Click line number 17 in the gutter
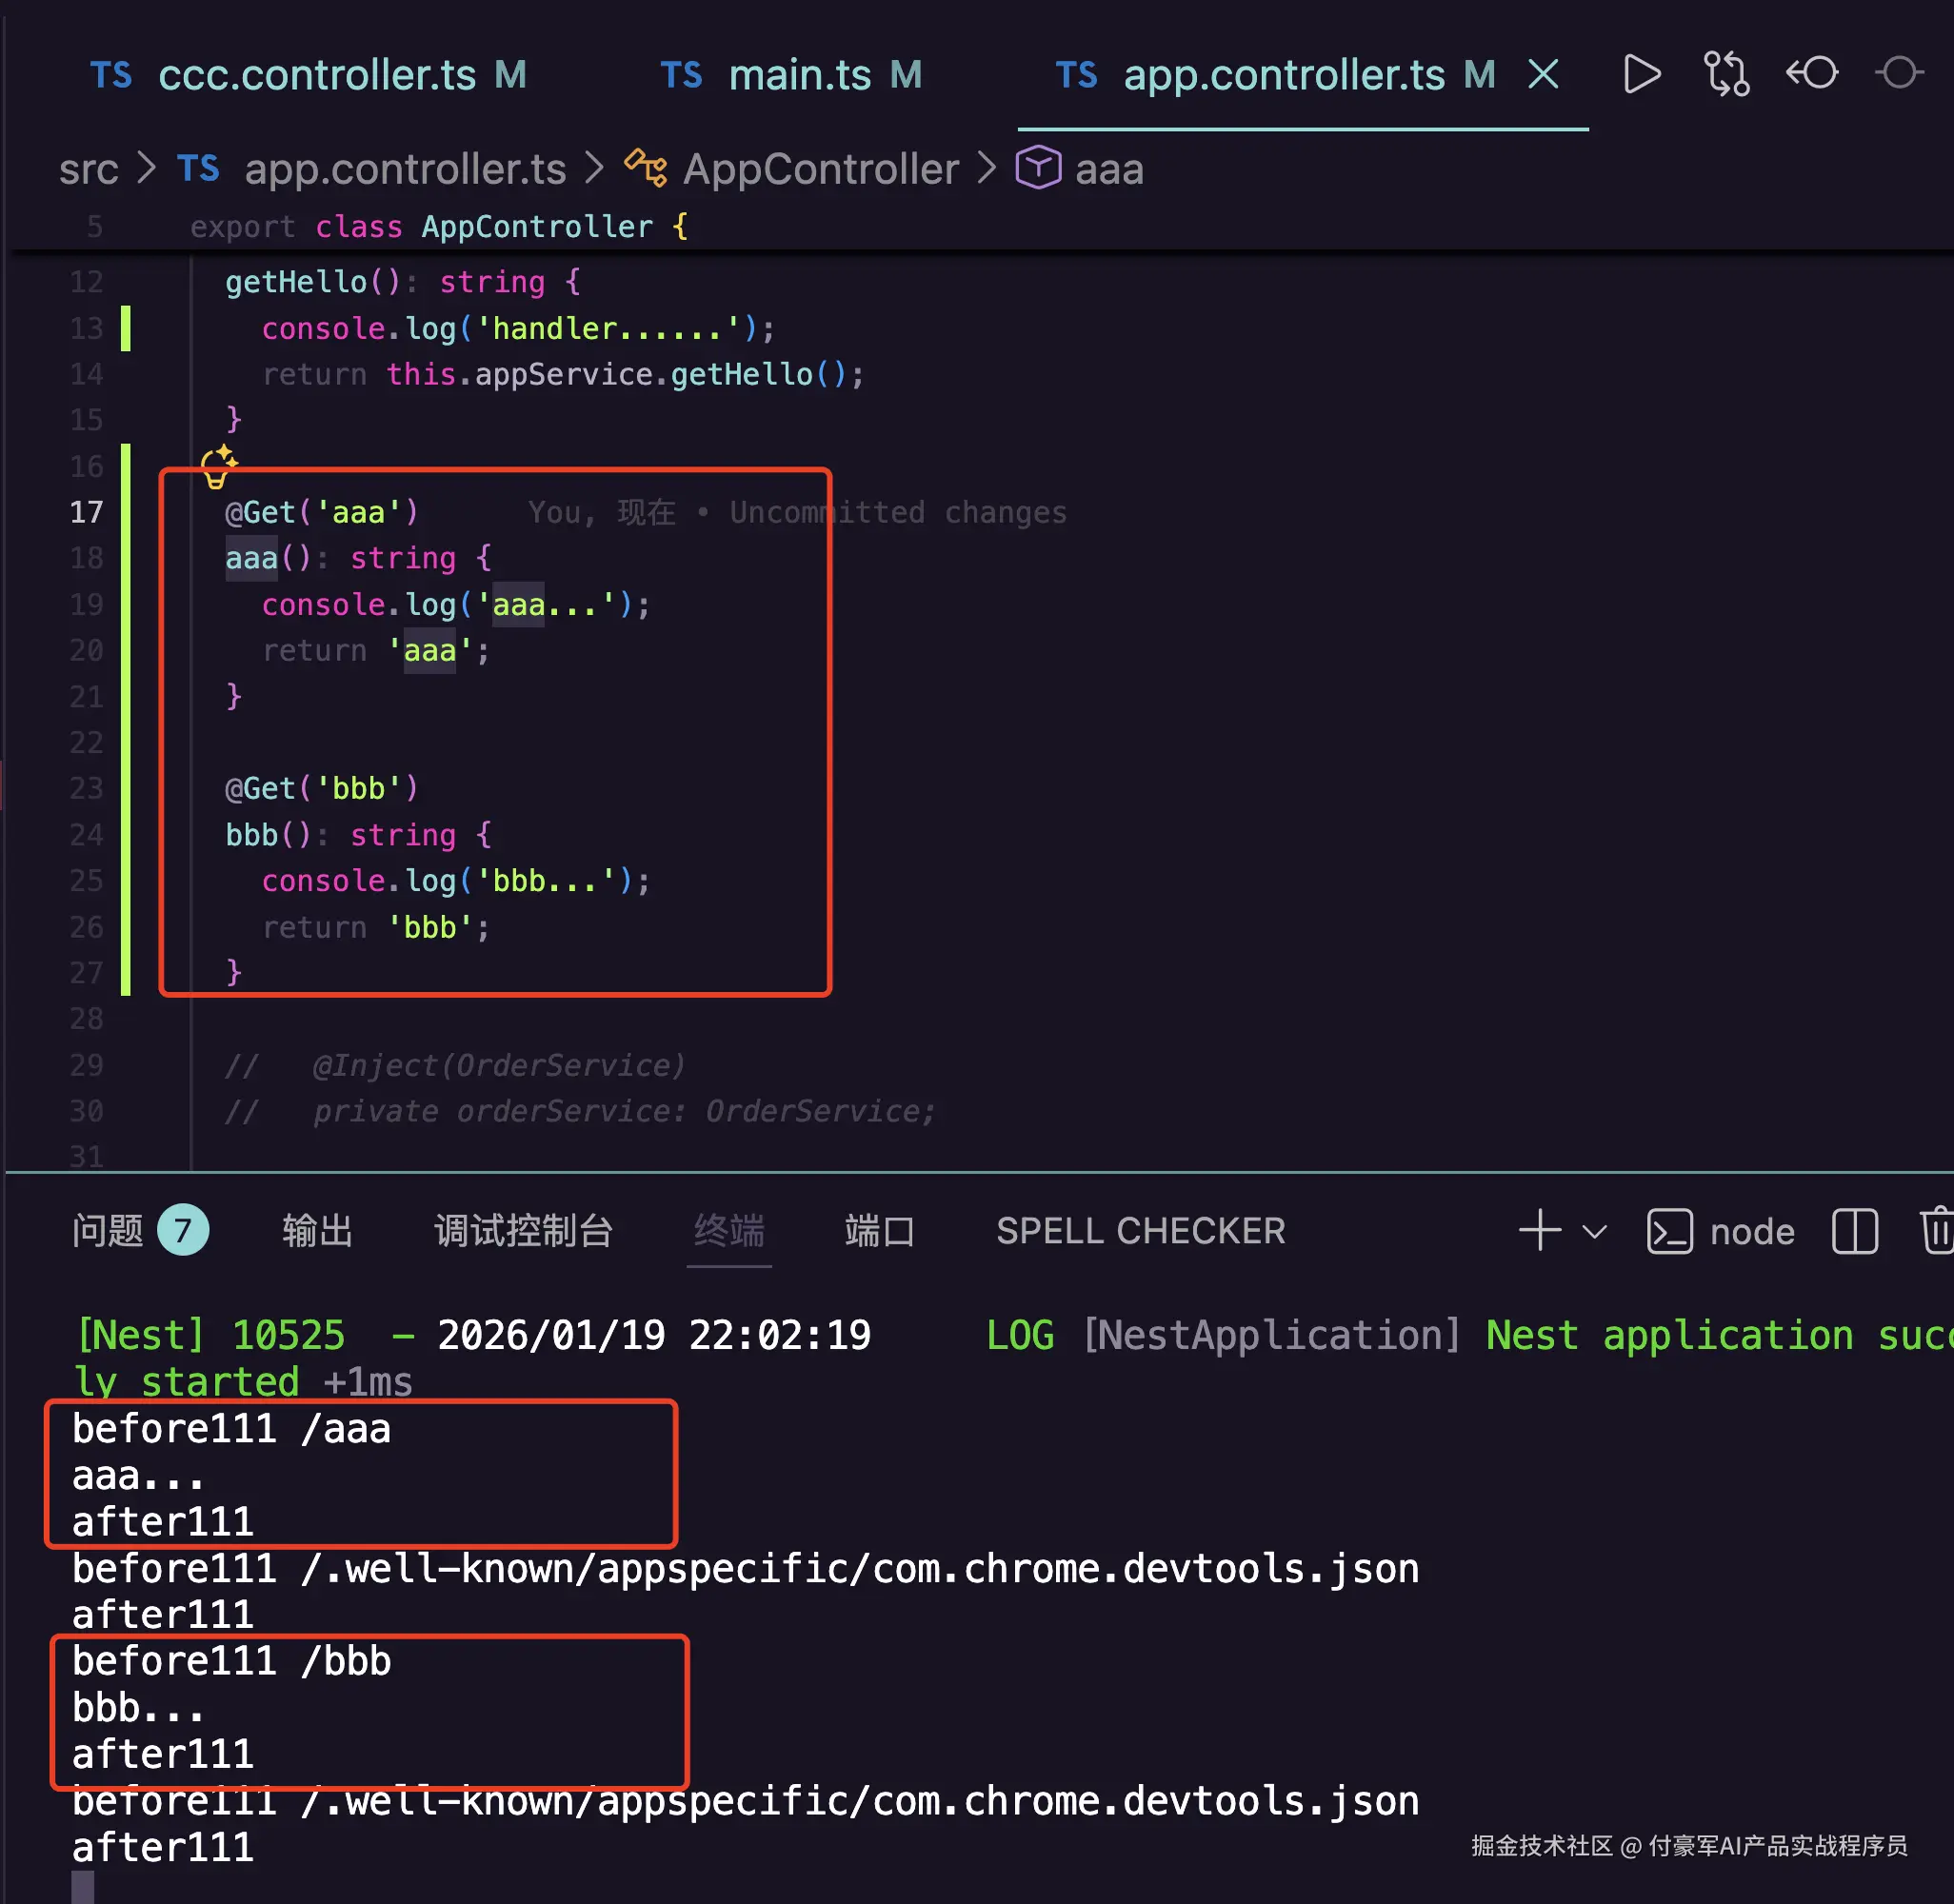 point(86,512)
